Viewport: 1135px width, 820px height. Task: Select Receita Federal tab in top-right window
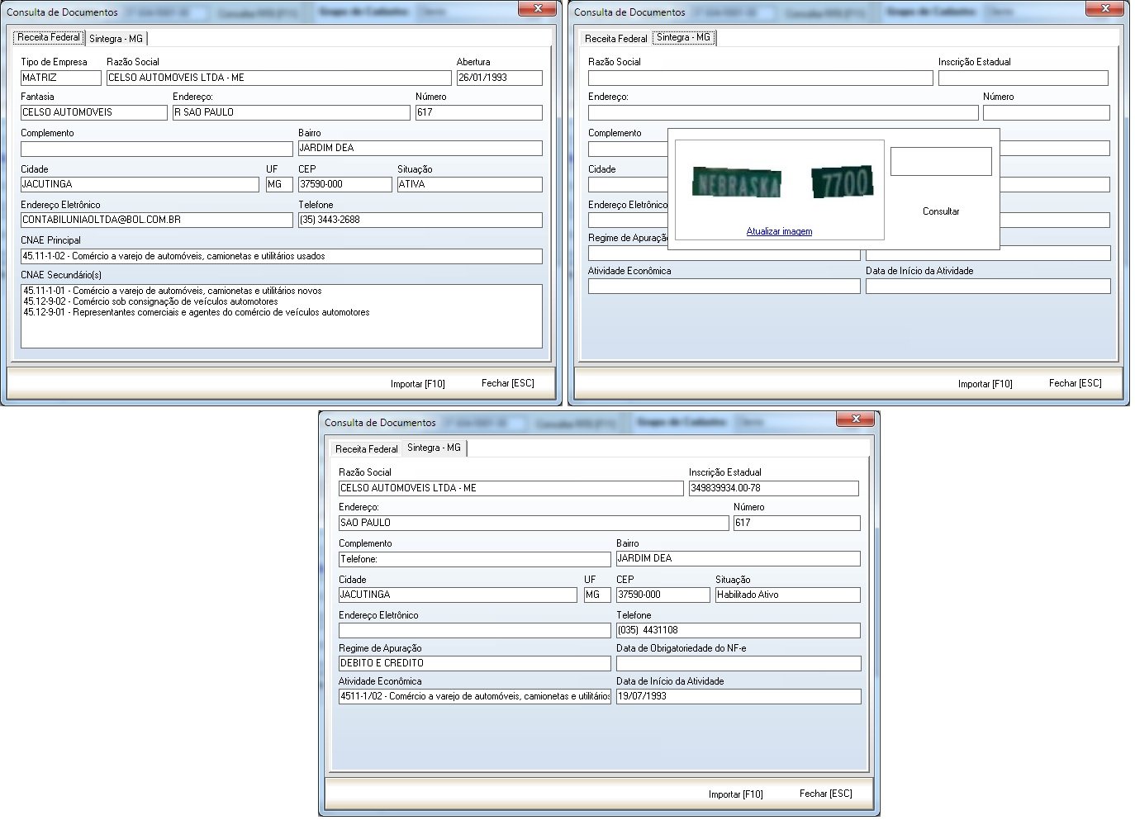(616, 39)
